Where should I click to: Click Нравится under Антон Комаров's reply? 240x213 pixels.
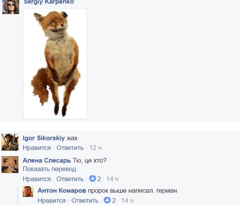click(52, 200)
